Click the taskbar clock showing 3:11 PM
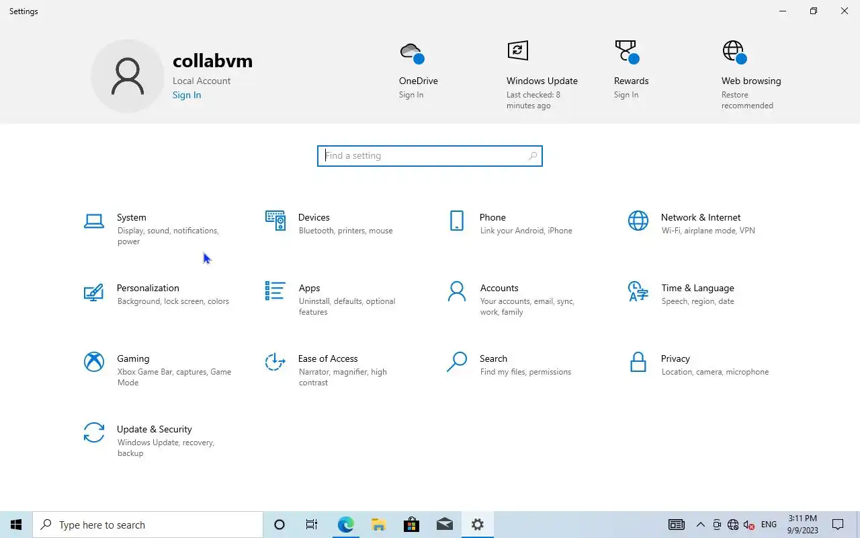This screenshot has height=538, width=860. [x=803, y=525]
